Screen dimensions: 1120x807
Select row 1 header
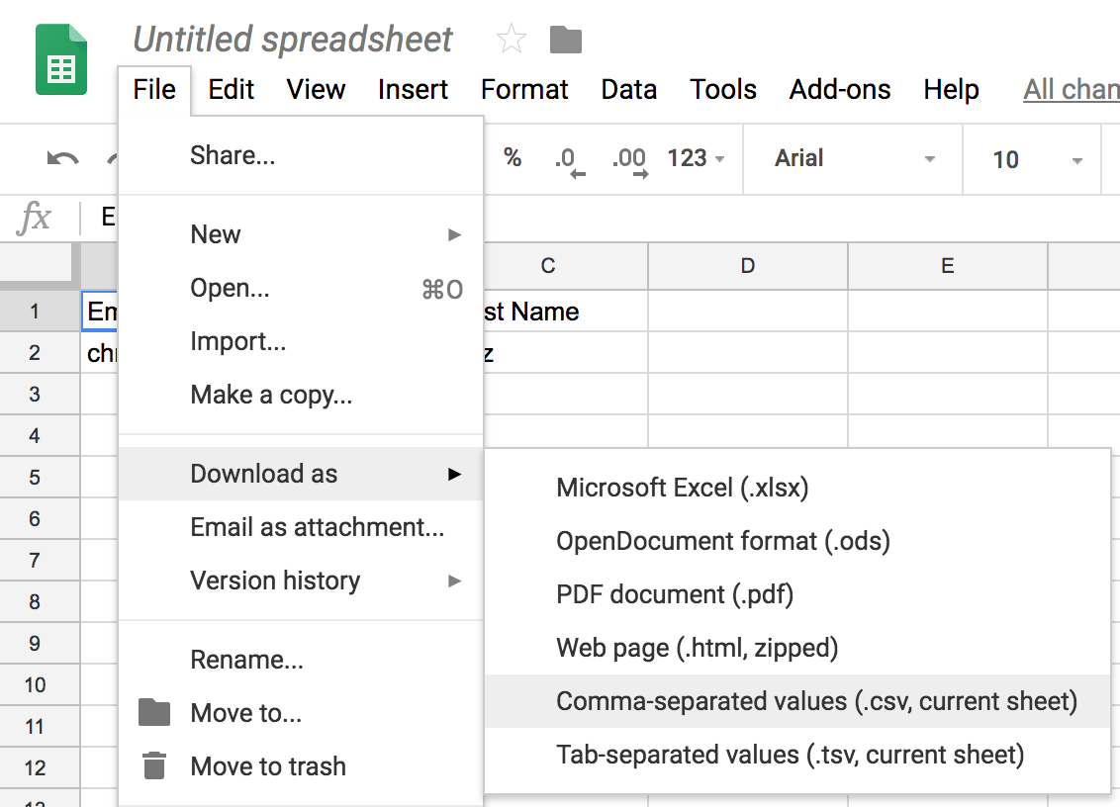tap(40, 311)
